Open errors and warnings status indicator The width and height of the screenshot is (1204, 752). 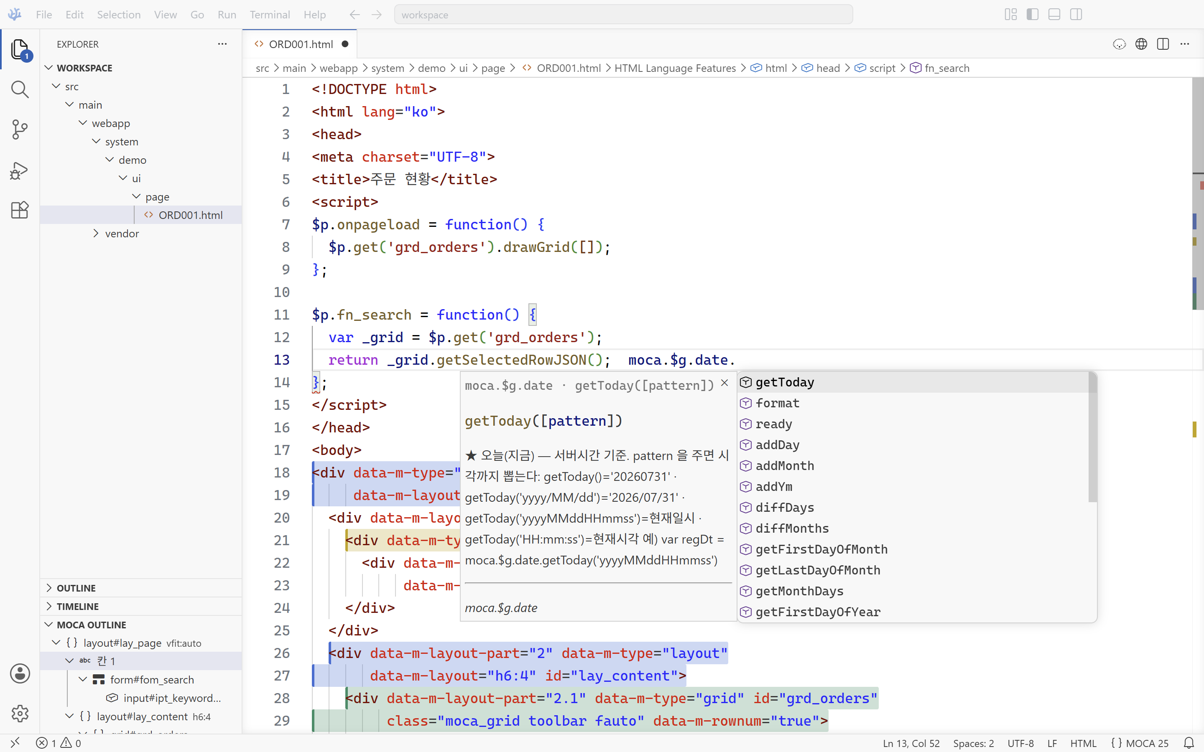(x=59, y=743)
